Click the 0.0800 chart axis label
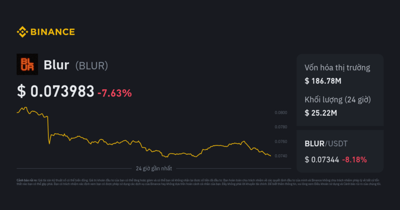This screenshot has height=210, width=400. click(x=280, y=112)
